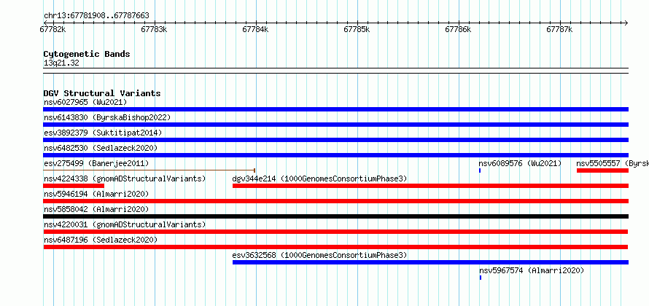Select the red dgv344e214 variant bar

430,186
